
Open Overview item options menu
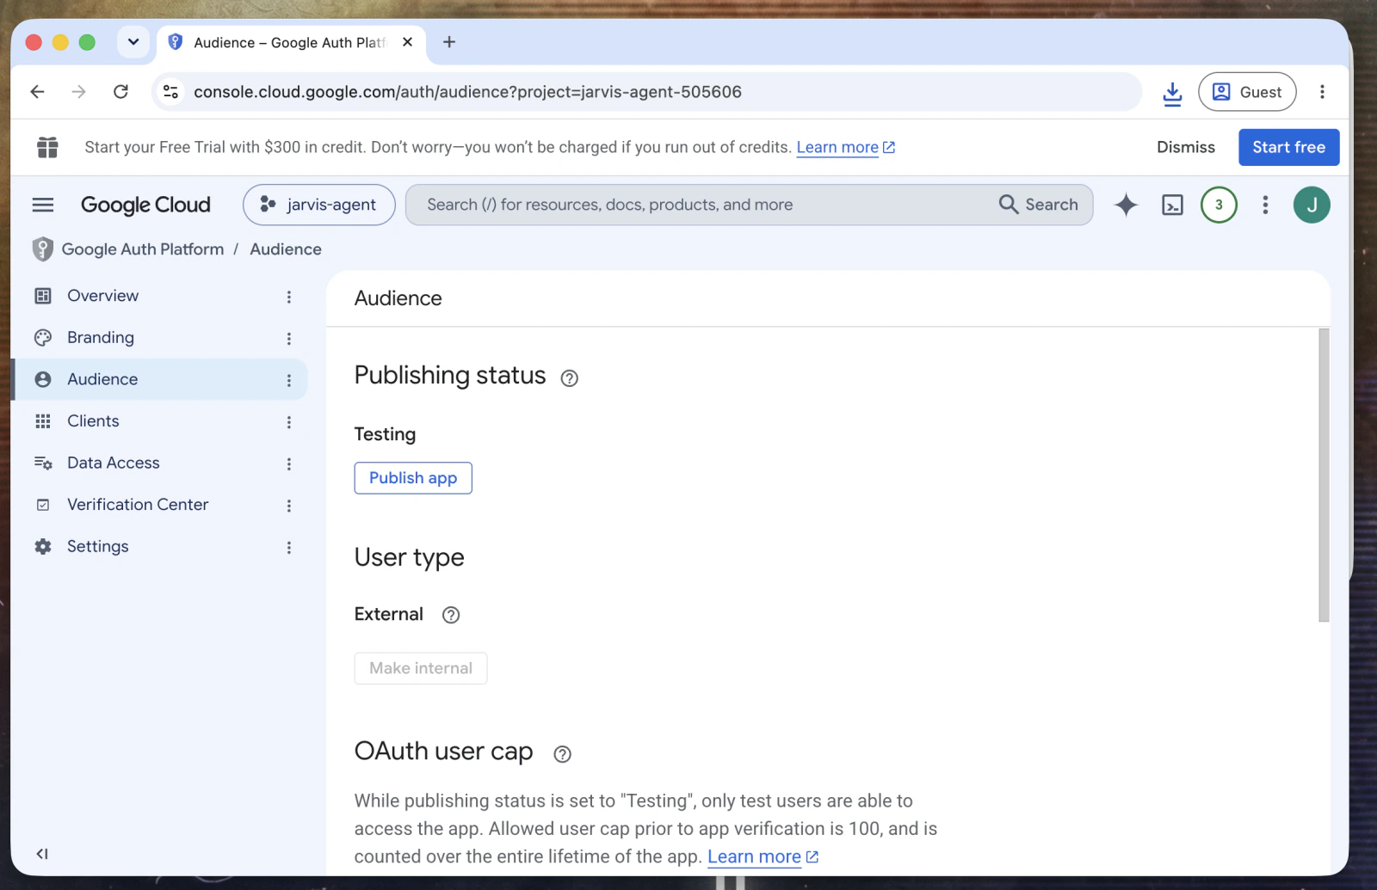tap(289, 297)
